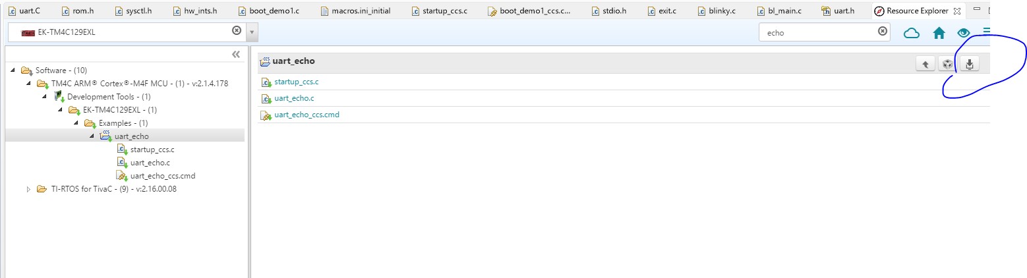Collapse the Examples - (1) tree node
The image size is (1027, 278).
pyautogui.click(x=76, y=123)
